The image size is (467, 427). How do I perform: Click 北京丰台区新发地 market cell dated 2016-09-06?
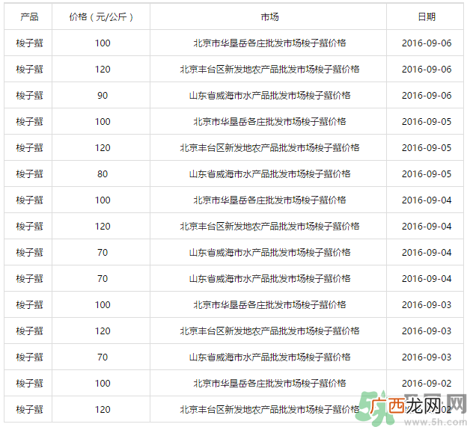269,70
